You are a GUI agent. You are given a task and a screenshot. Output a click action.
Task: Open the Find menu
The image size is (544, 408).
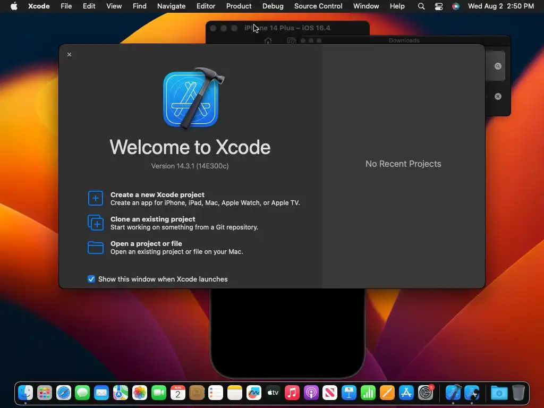pyautogui.click(x=140, y=6)
